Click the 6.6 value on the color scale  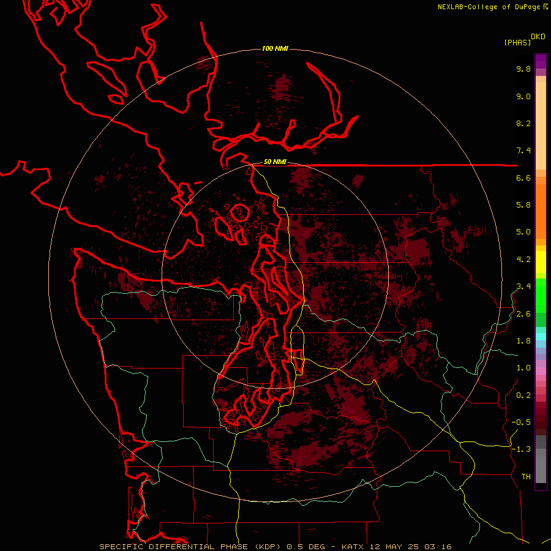[523, 178]
